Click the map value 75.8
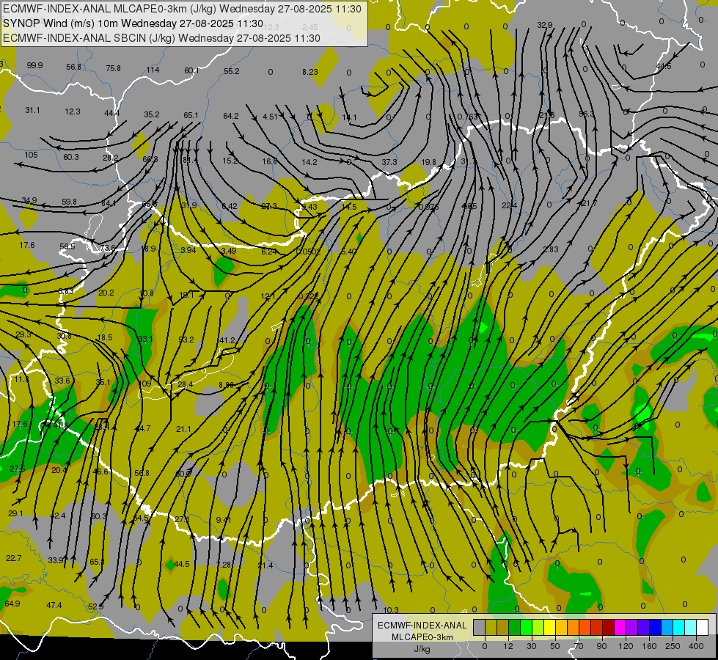 [x=113, y=68]
